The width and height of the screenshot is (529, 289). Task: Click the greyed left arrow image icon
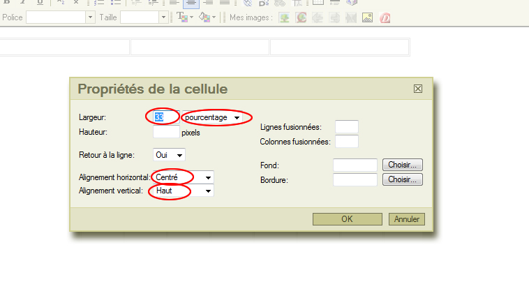pos(318,17)
